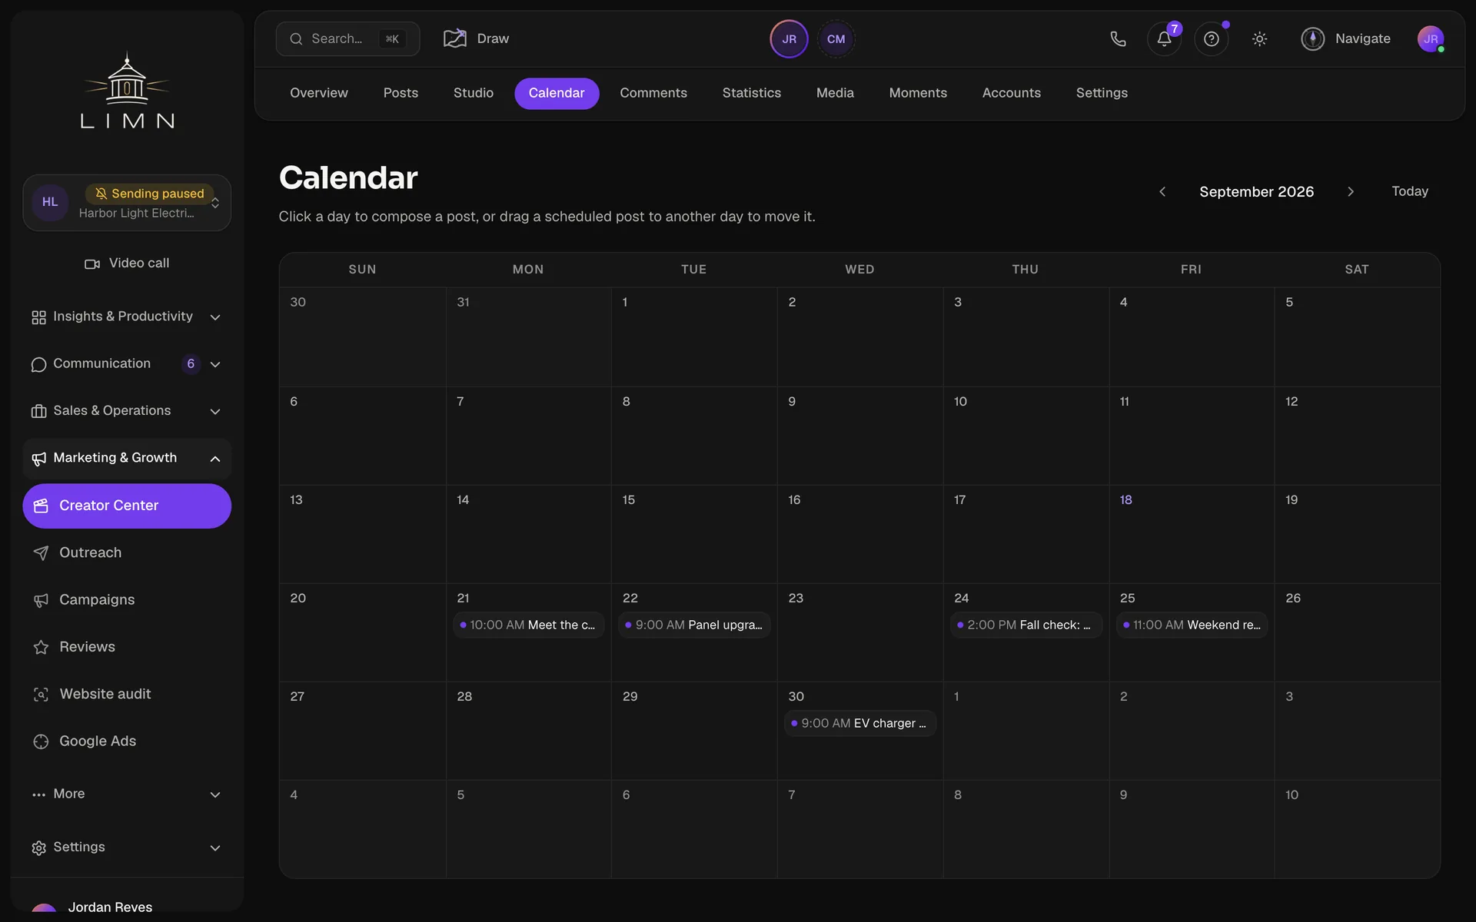
Task: Open the 2:00 PM Fall check post
Action: point(1026,625)
